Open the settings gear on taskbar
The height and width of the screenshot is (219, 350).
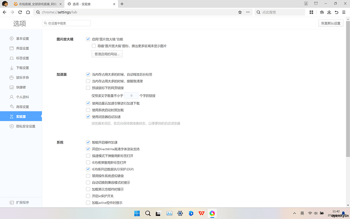pos(180,213)
